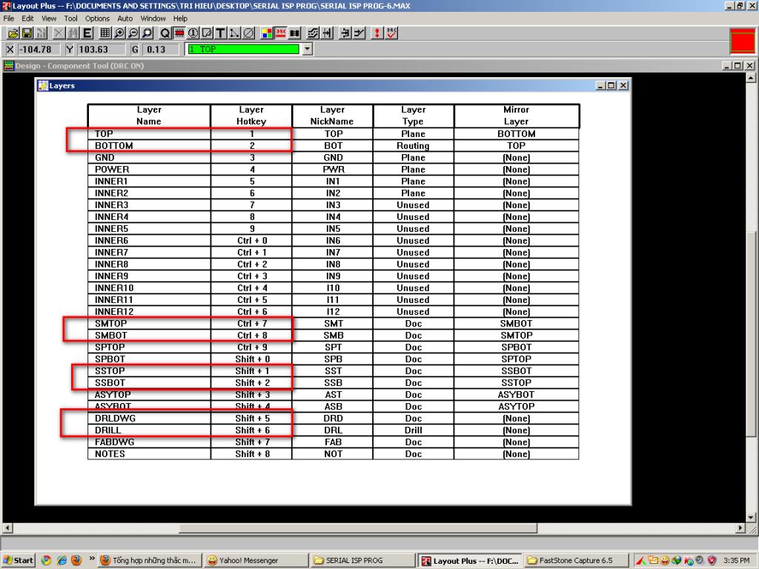
Task: Open the Window menu
Action: [153, 19]
